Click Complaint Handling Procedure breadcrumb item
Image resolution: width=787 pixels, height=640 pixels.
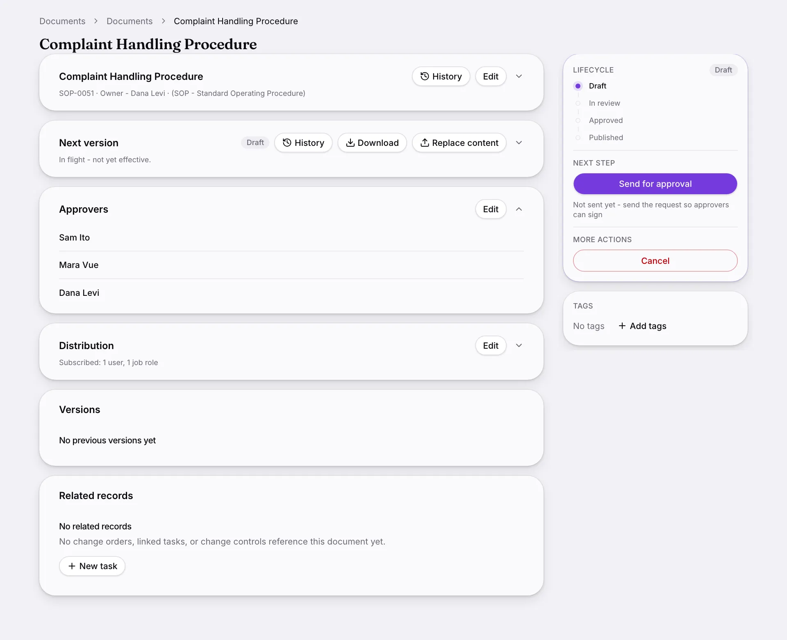(236, 21)
